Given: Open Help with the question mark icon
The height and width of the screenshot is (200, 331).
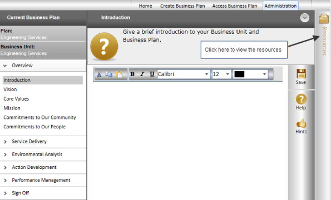Looking at the screenshot, I should (x=301, y=99).
